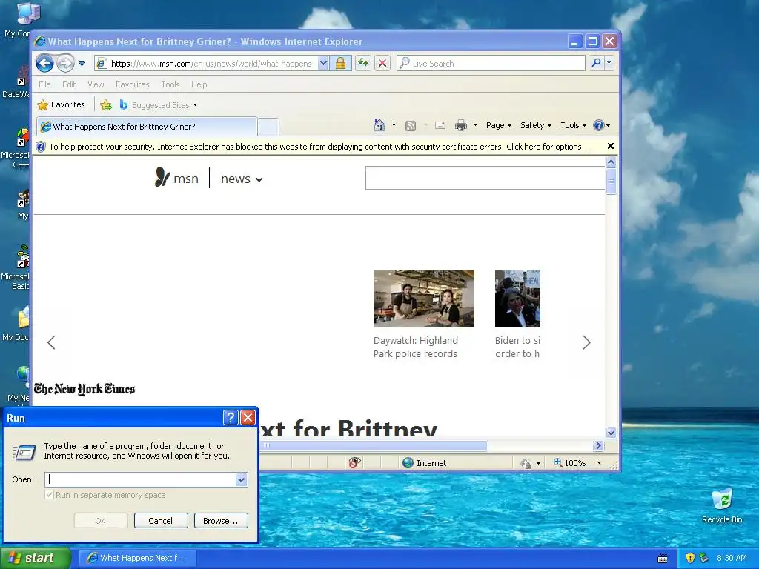Open the Tools menu in menu bar
This screenshot has width=759, height=569.
coord(170,84)
